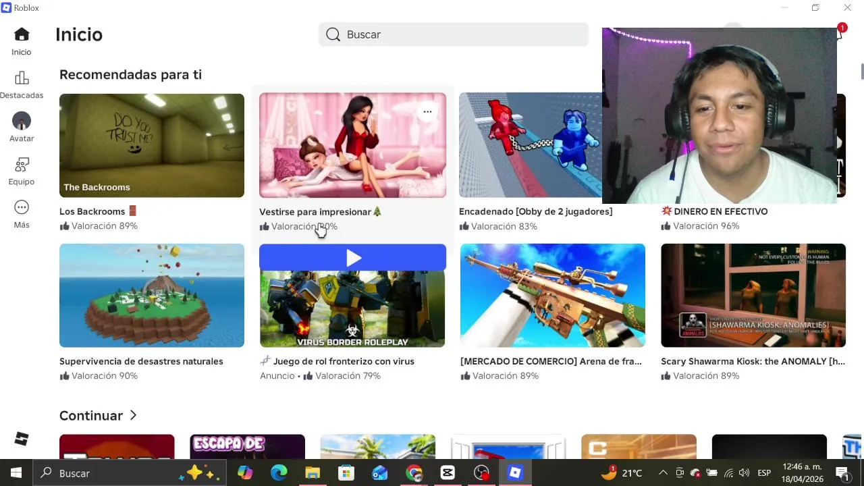The width and height of the screenshot is (864, 486).
Task: Open Microsoft Edge from the taskbar
Action: pos(279,473)
